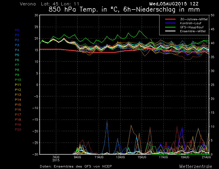Click the P0 ensemble member label

point(17,30)
